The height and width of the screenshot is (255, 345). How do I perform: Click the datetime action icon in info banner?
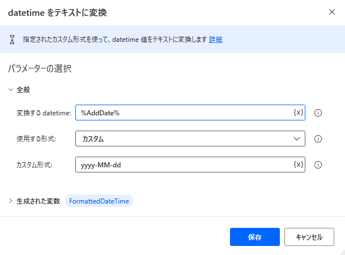[12, 40]
